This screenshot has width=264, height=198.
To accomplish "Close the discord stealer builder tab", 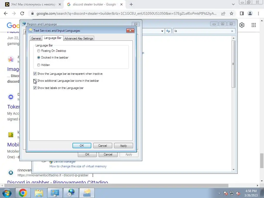I will [x=121, y=5].
